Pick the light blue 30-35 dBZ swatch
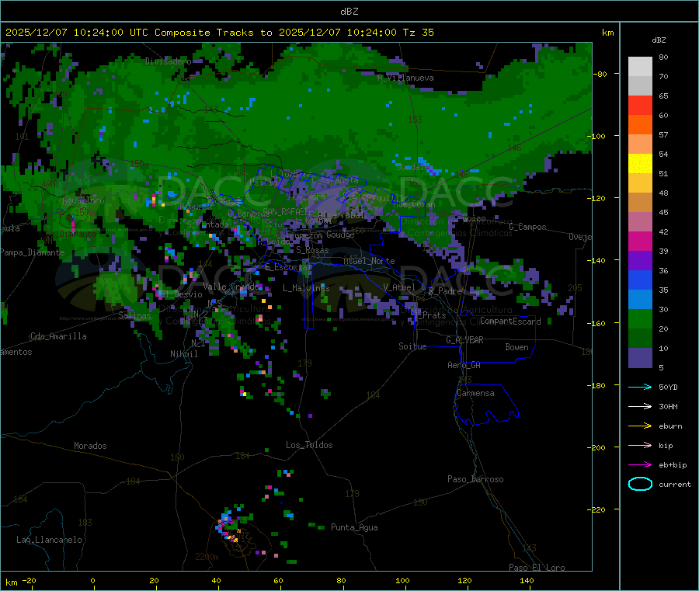 tap(640, 300)
